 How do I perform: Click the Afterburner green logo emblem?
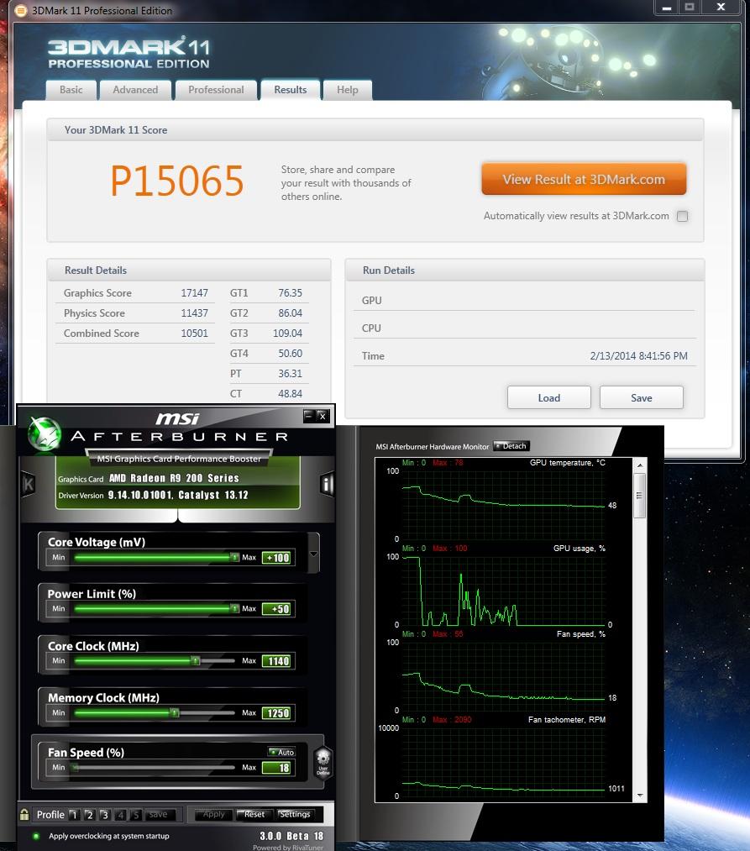(x=45, y=433)
